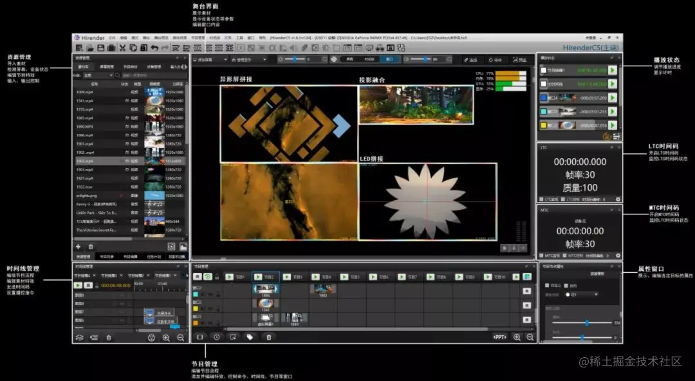
Task: Click the Redo arrow in main toolbar
Action: pyautogui.click(x=165, y=48)
